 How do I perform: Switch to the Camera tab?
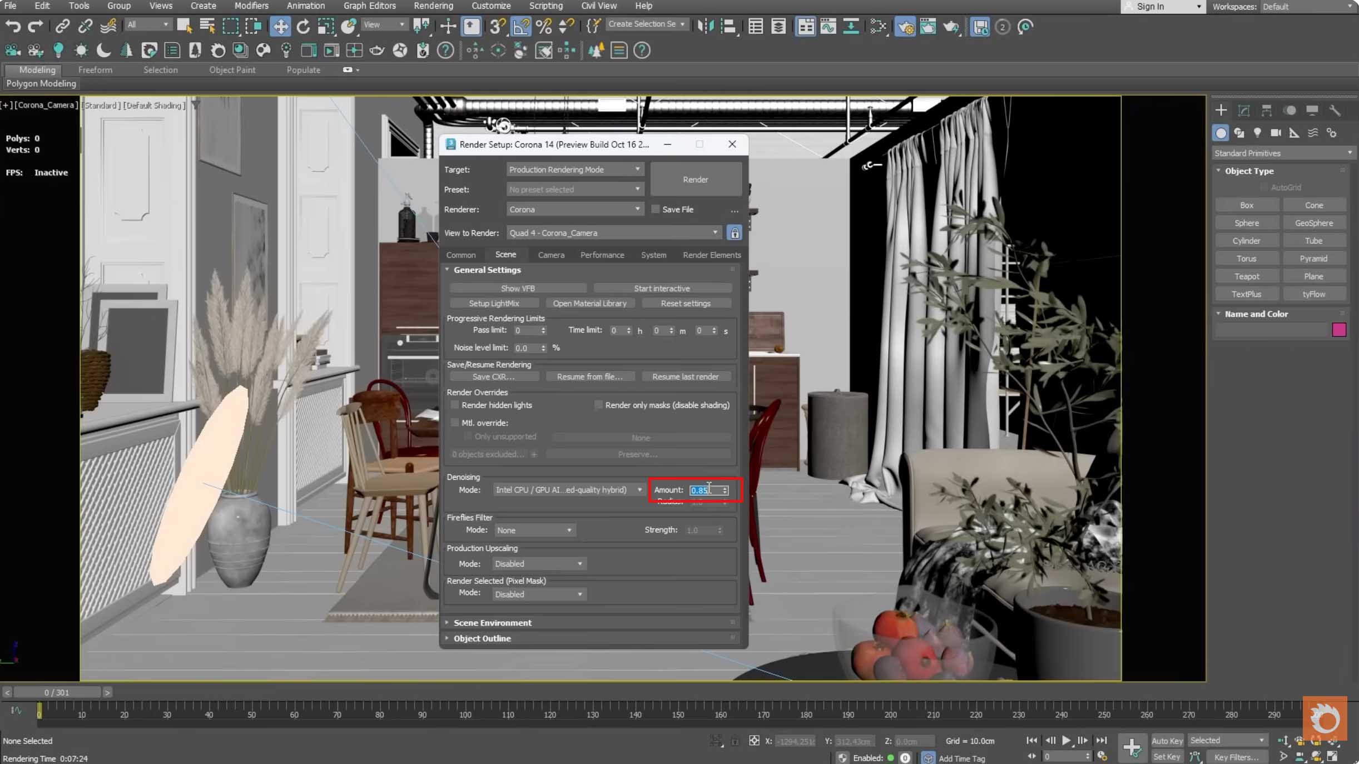click(x=550, y=255)
